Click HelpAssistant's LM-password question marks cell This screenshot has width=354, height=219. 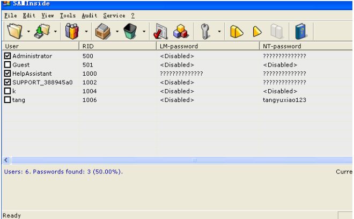click(x=181, y=74)
